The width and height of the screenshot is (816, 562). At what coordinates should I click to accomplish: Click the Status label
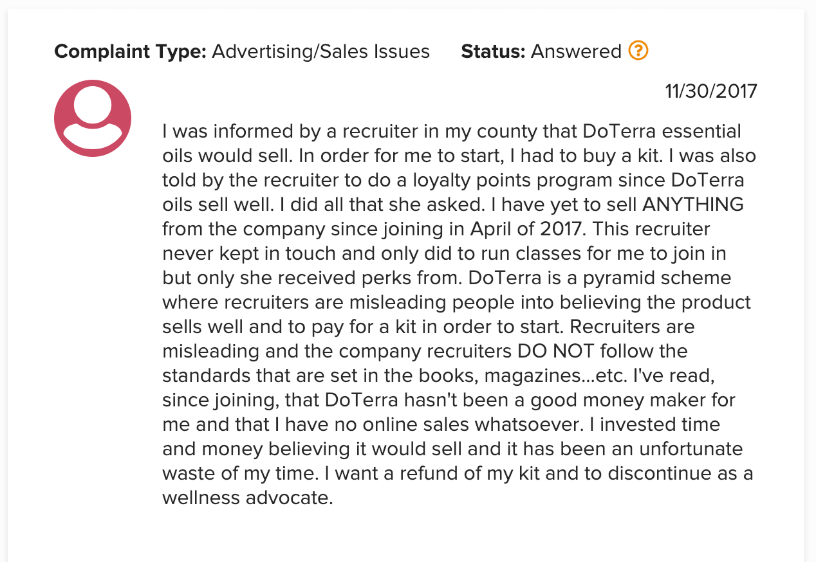tap(494, 51)
